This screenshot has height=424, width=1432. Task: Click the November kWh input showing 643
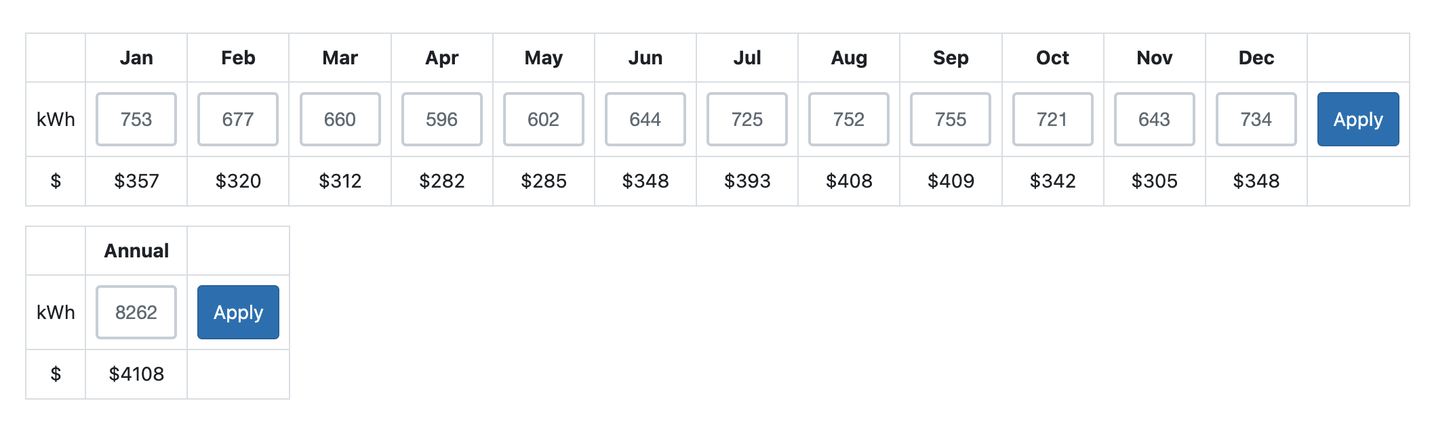[x=1154, y=119]
